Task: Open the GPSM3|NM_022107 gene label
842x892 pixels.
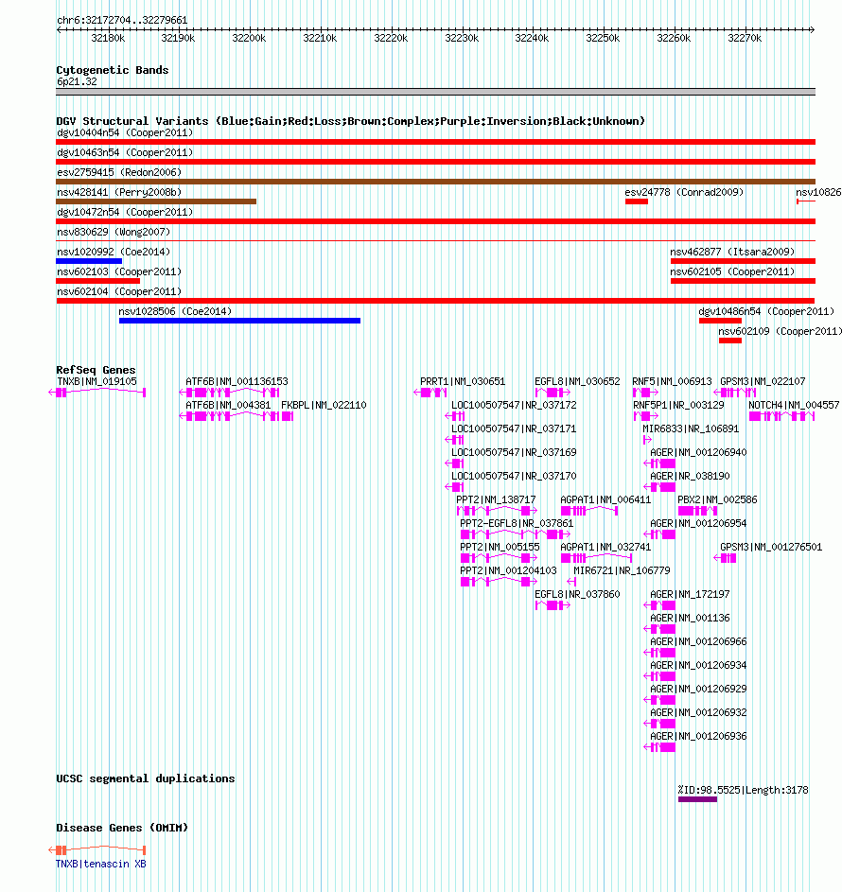Action: point(763,382)
